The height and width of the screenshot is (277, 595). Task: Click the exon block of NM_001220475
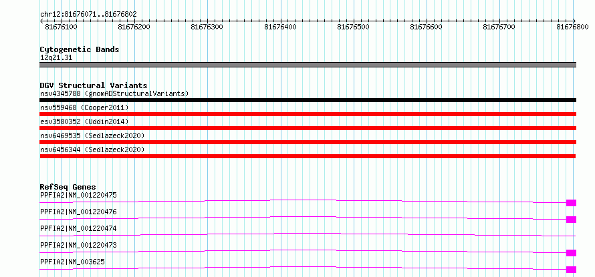(x=571, y=203)
